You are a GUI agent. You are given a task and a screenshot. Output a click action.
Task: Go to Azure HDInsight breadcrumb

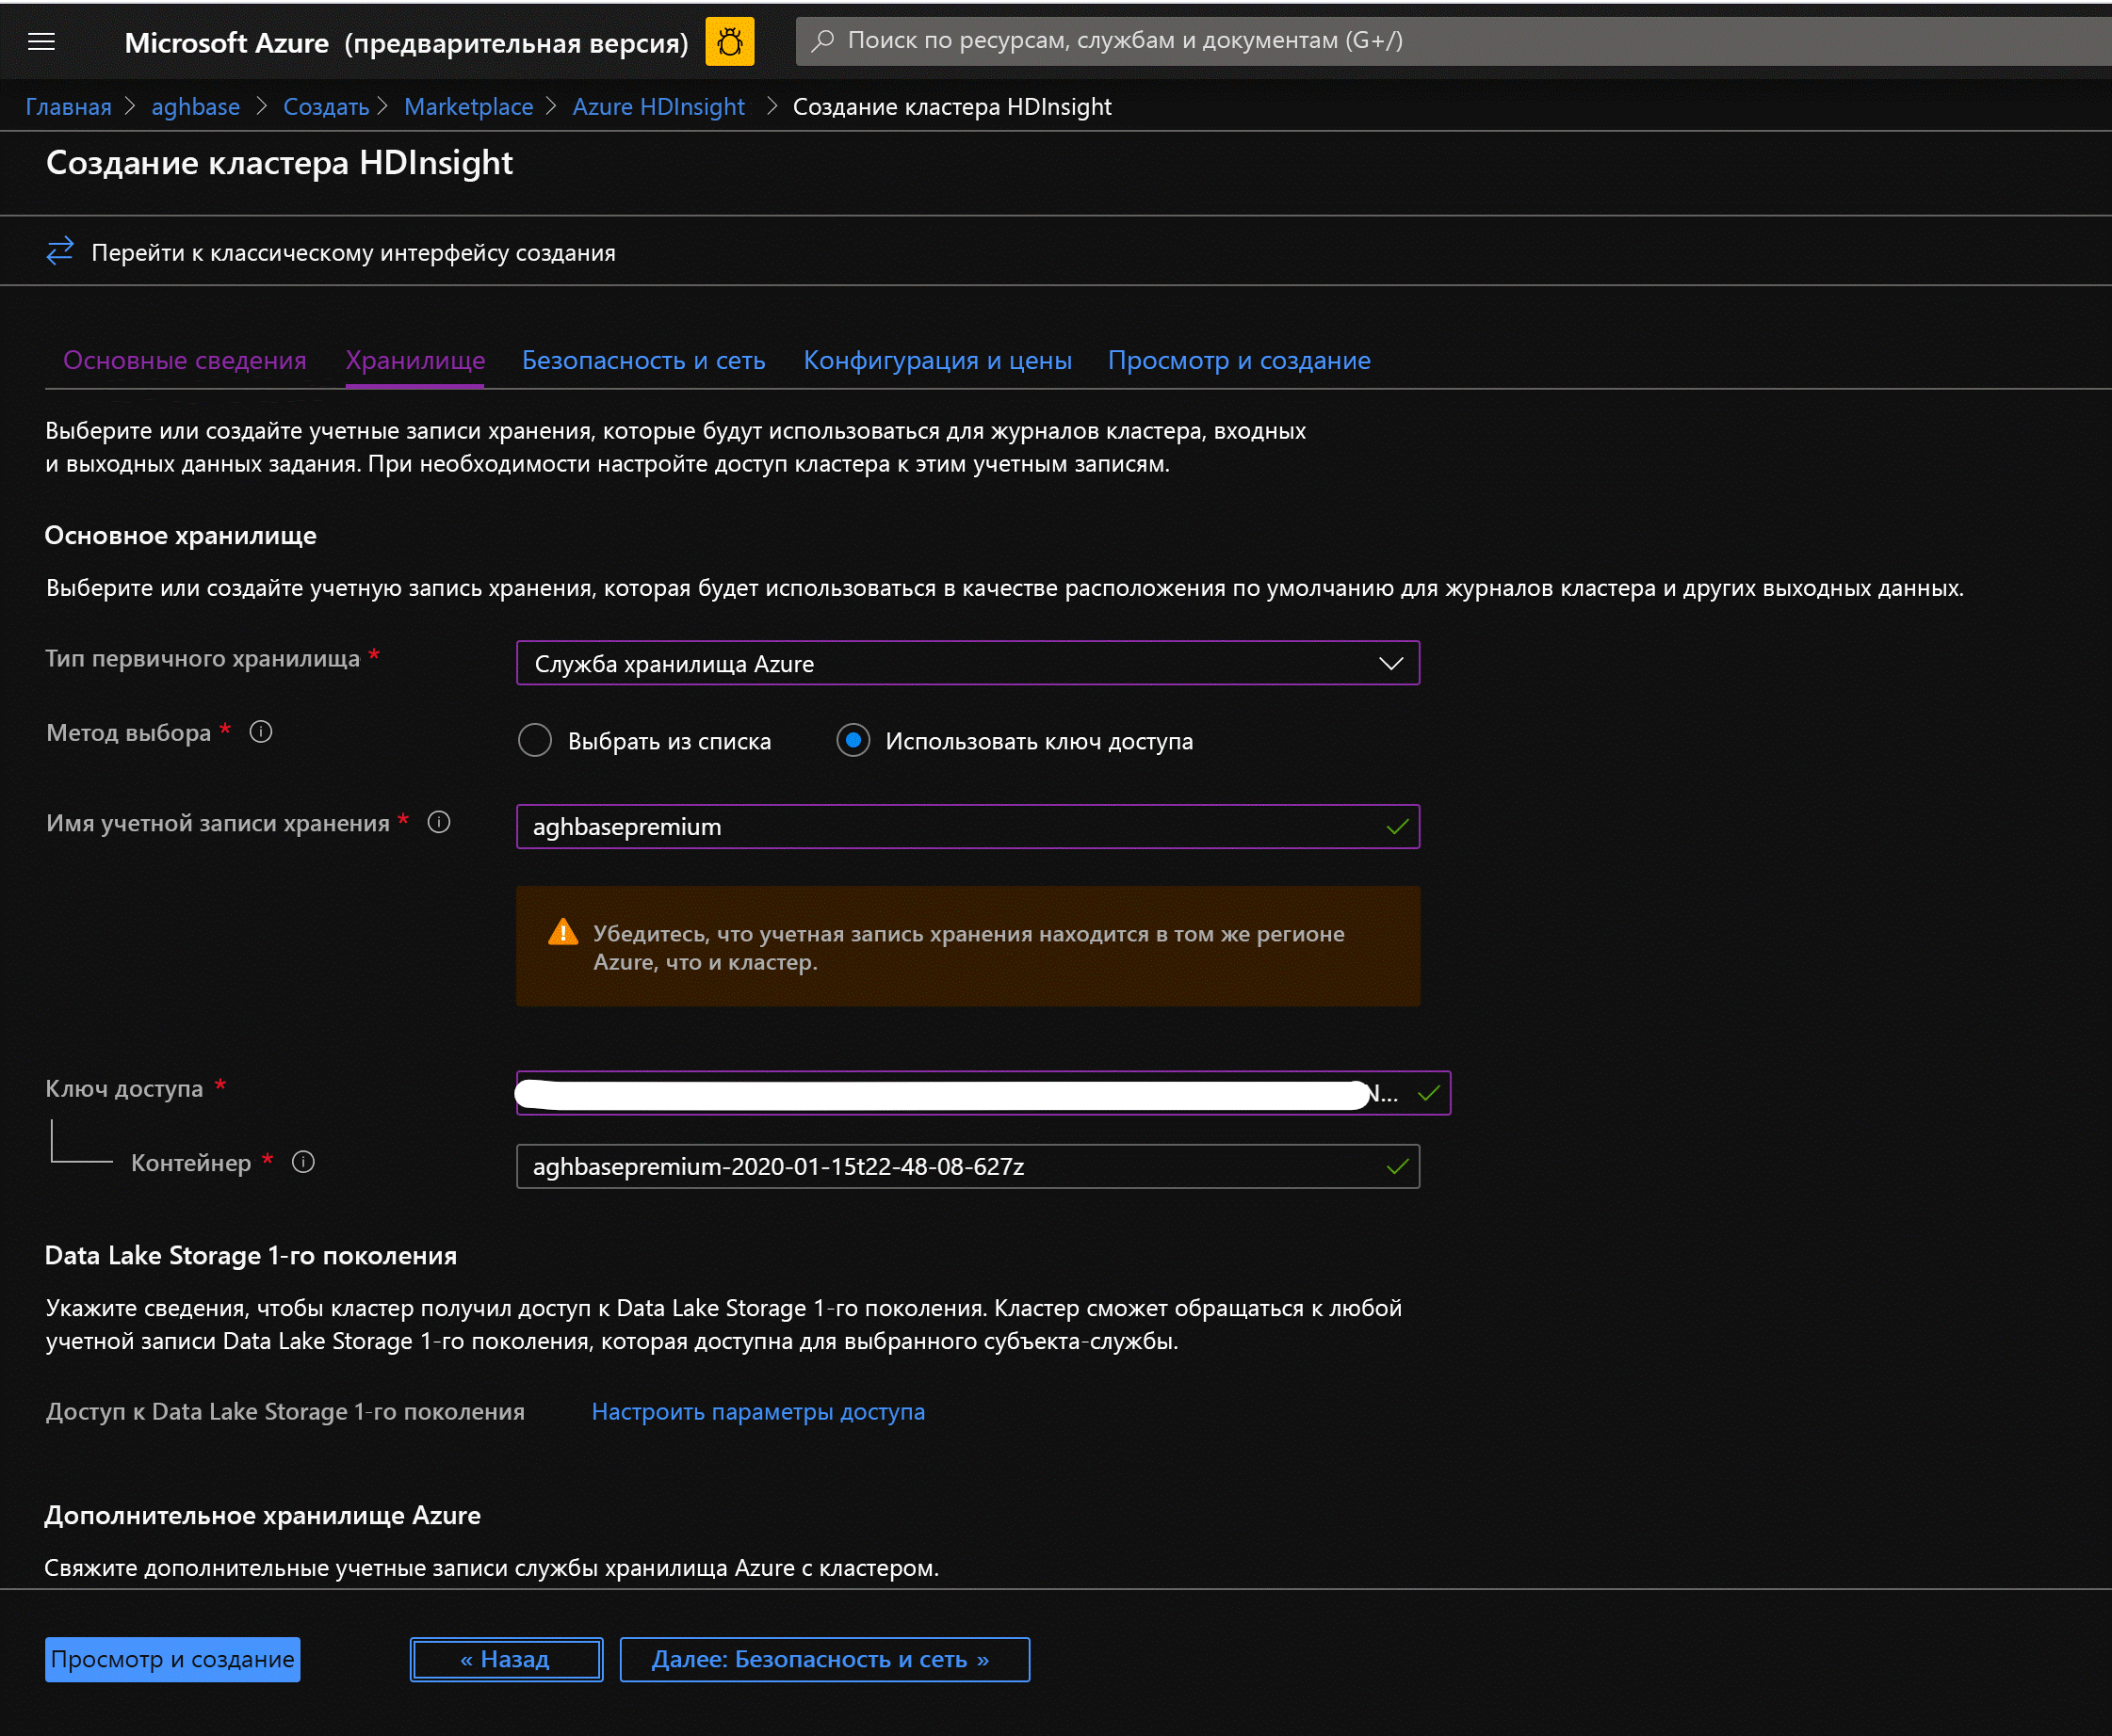pyautogui.click(x=658, y=107)
